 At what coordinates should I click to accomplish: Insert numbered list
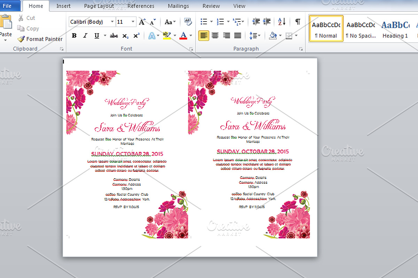220,22
